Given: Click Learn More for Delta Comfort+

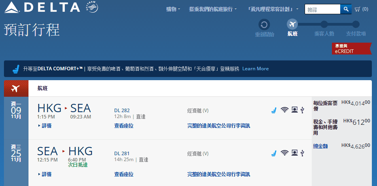Looking at the screenshot, I should click(x=255, y=69).
